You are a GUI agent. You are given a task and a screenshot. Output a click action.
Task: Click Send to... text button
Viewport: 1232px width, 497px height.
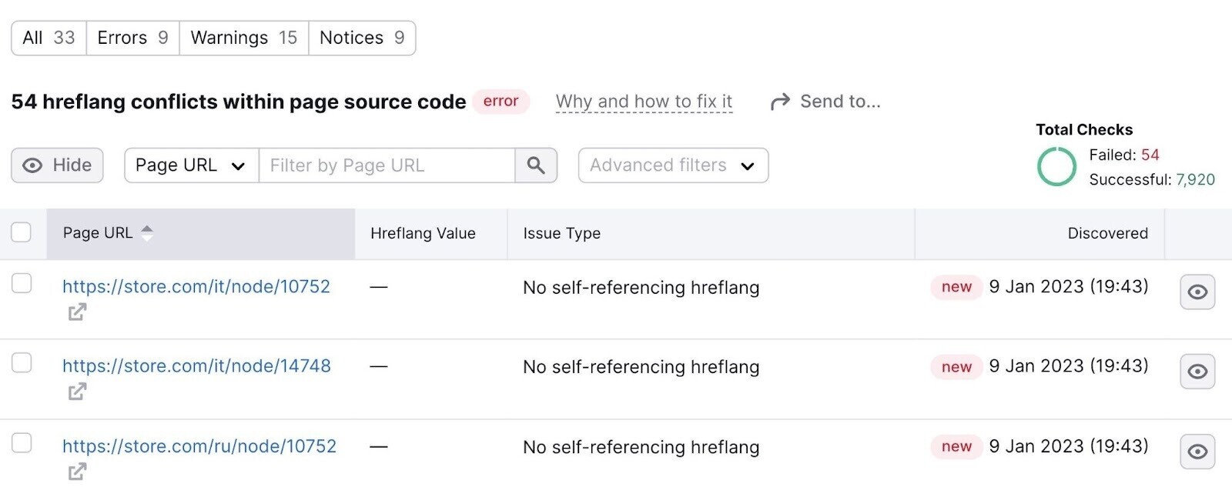[x=840, y=102]
